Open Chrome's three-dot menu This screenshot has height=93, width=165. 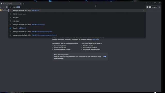(x=159, y=7)
